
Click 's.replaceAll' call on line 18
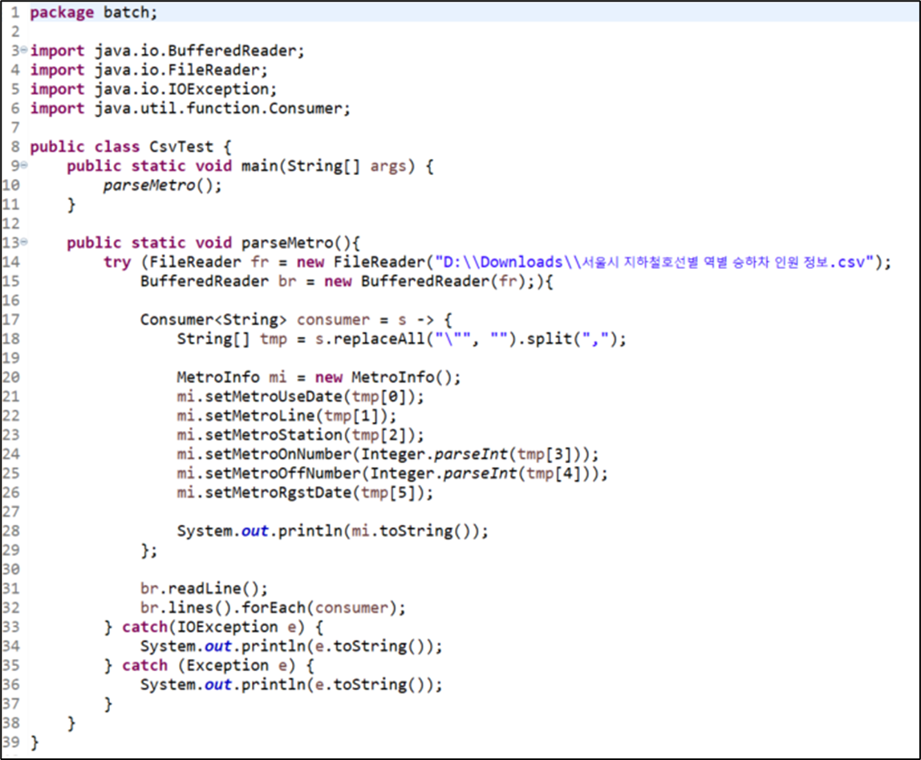tap(369, 339)
